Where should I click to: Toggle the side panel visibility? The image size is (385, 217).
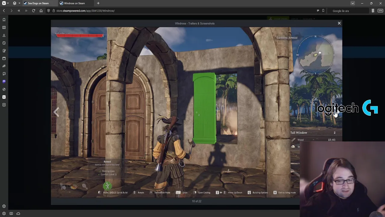(11, 214)
